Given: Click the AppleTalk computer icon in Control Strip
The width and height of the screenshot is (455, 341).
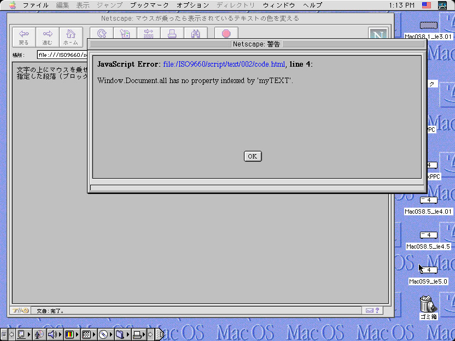Looking at the screenshot, I should coord(23,334).
